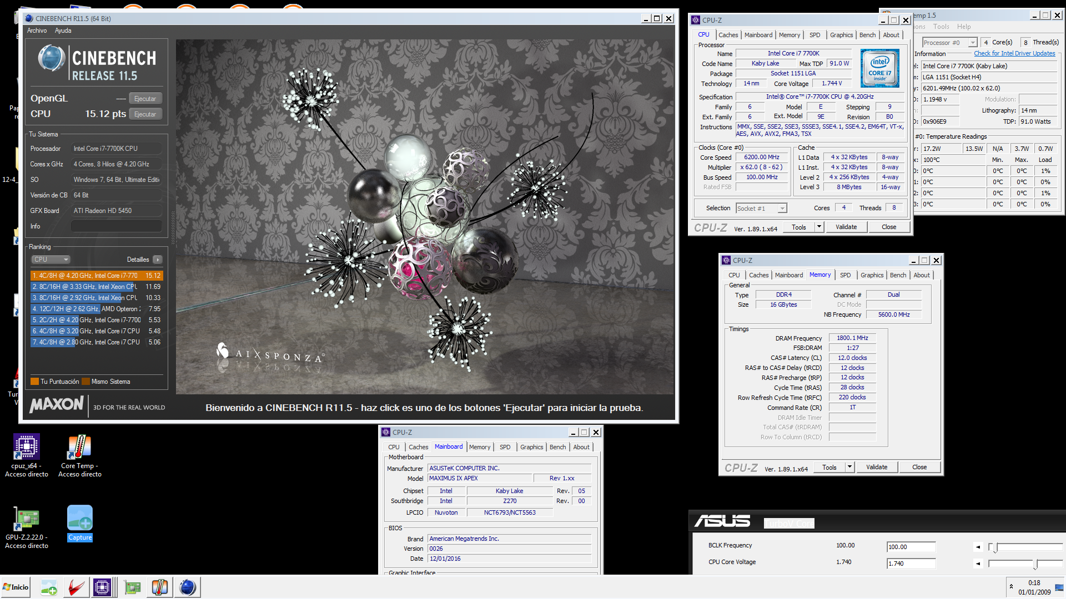
Task: Select ranking row 2 Intel Xeon 11.69
Action: point(97,287)
